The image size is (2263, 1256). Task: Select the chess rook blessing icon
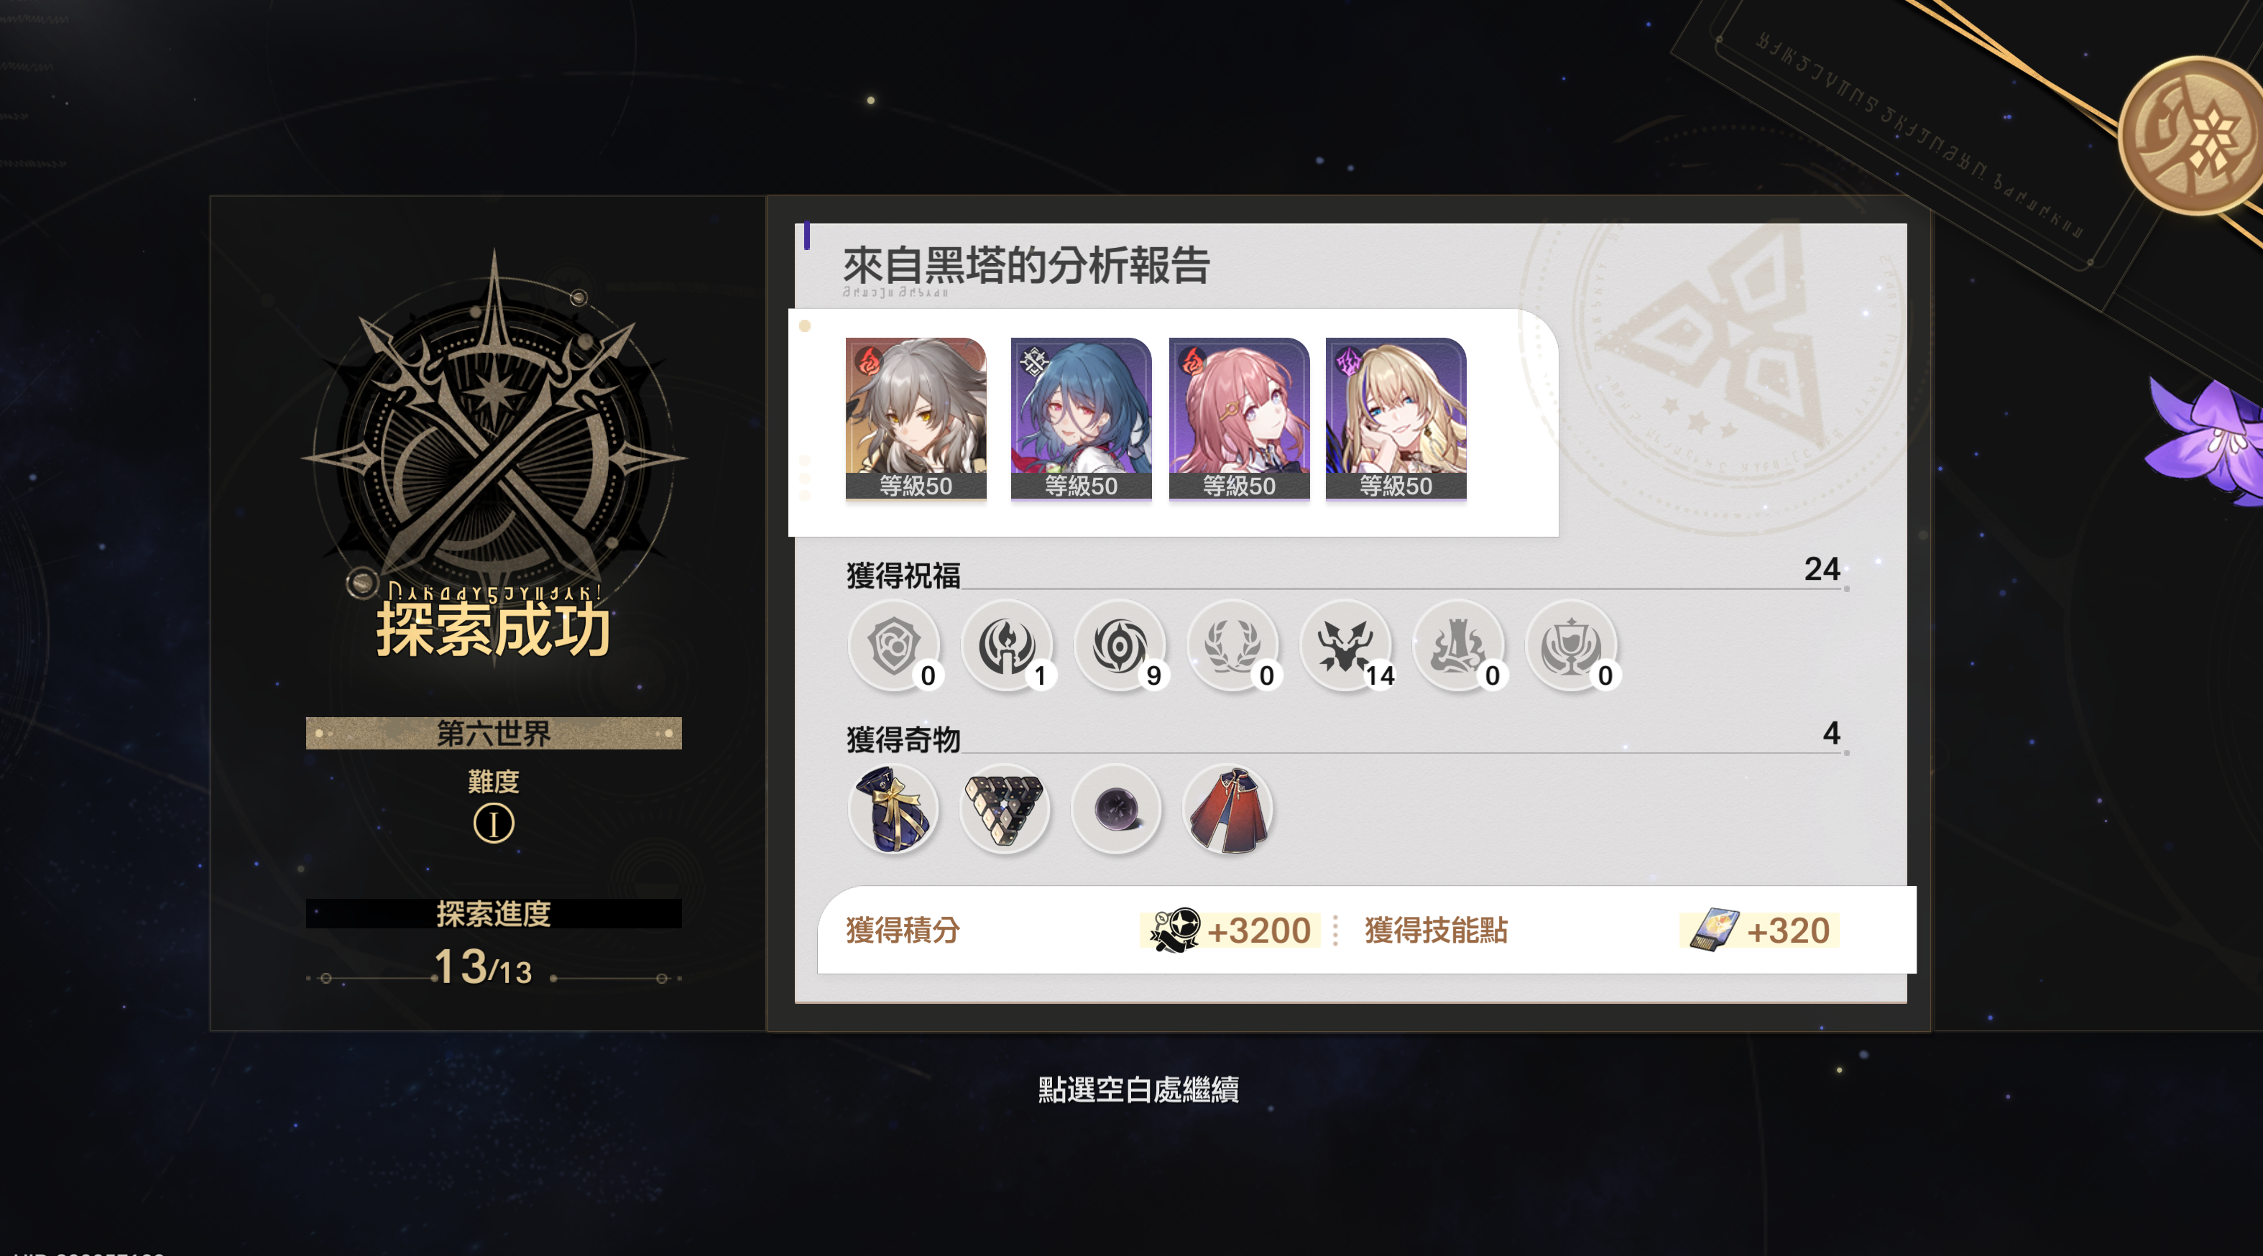point(1458,645)
